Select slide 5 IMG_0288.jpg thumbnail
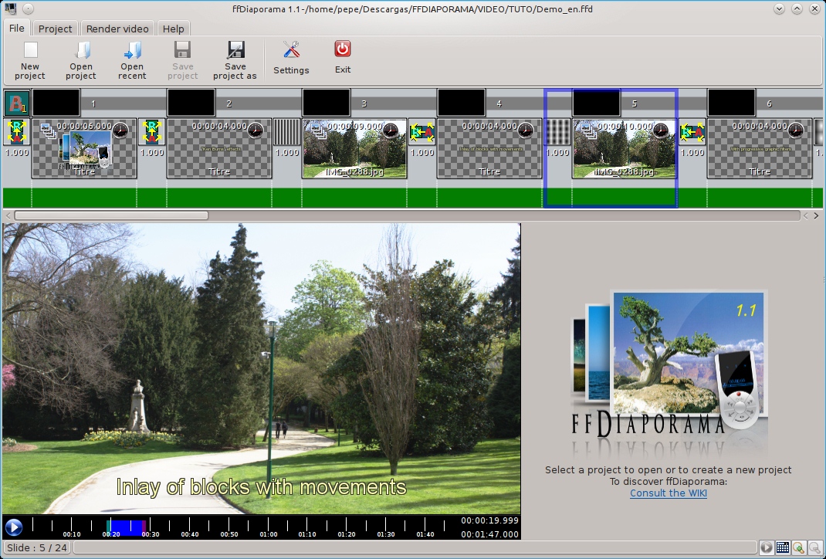Image resolution: width=826 pixels, height=559 pixels. click(x=625, y=148)
